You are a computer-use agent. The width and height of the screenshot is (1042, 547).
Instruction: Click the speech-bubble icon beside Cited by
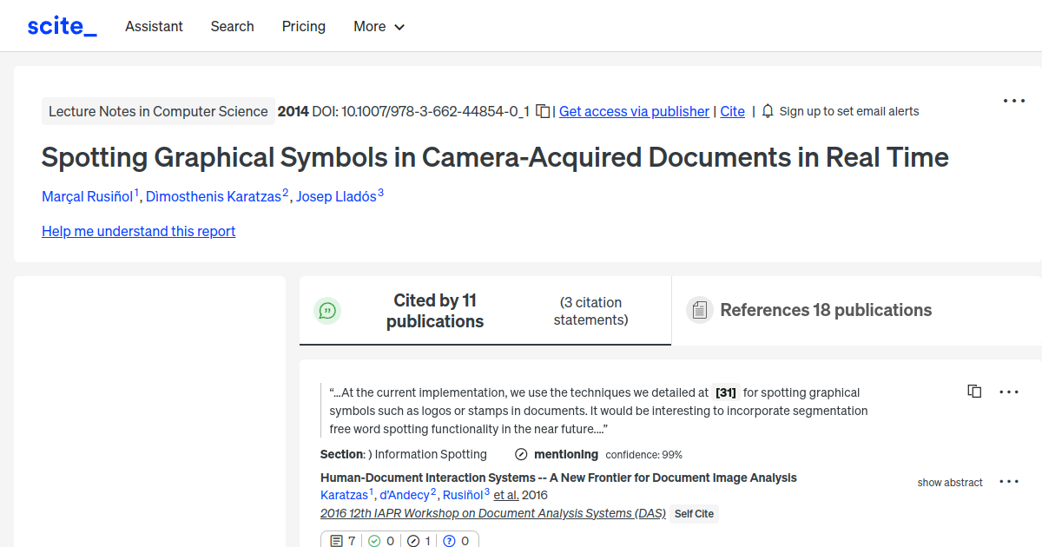click(x=327, y=310)
